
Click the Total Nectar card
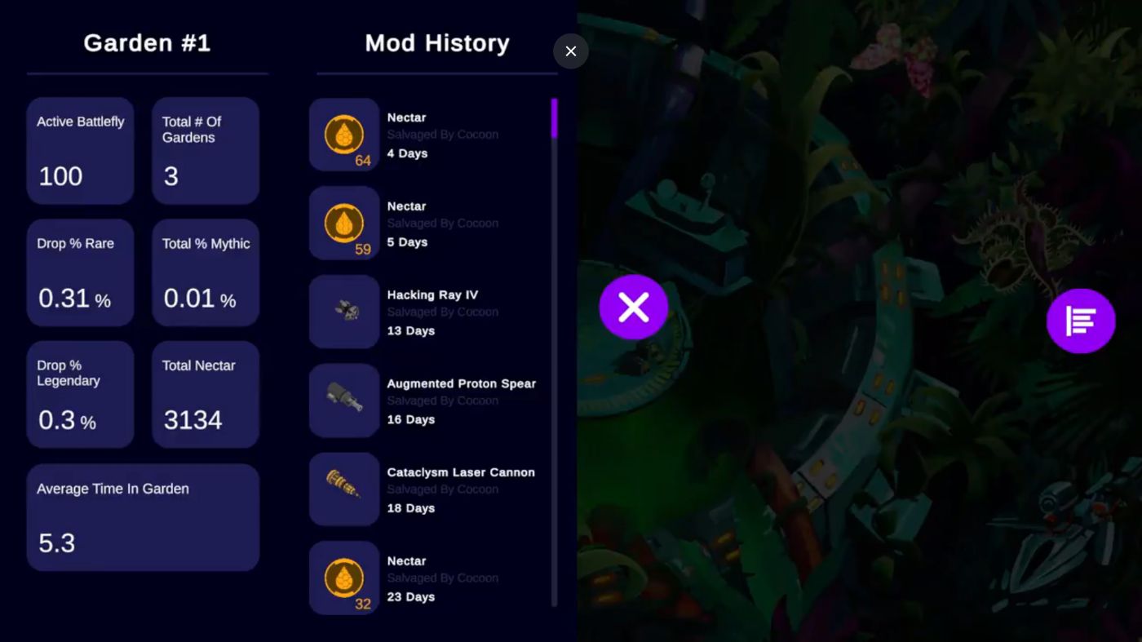click(206, 395)
